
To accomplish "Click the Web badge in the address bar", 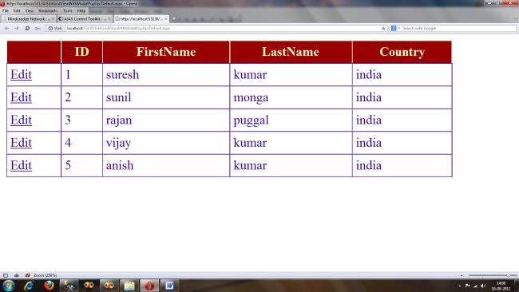I will [x=55, y=29].
